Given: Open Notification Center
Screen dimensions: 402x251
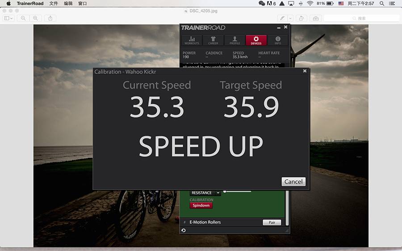Looking at the screenshot, I should [392, 3].
